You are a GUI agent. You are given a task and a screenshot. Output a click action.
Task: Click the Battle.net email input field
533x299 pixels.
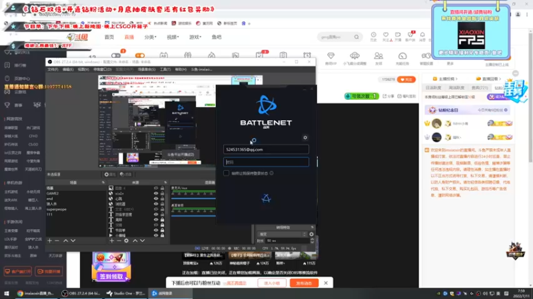pos(266,149)
